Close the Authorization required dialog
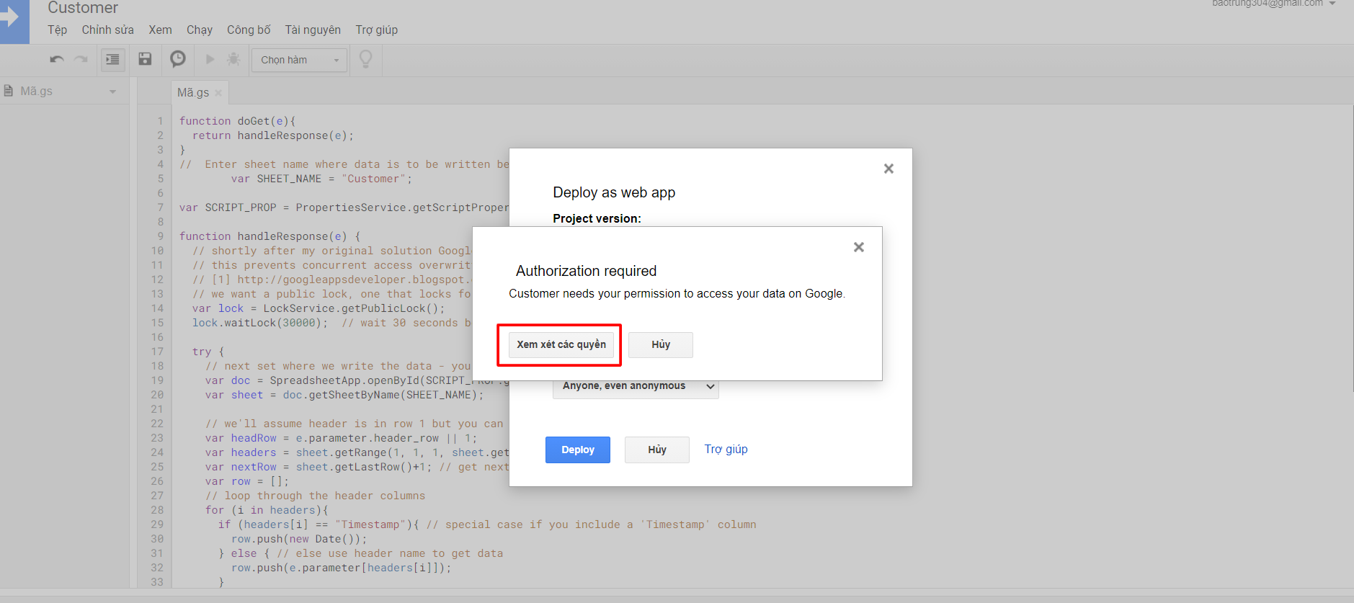 coord(858,247)
